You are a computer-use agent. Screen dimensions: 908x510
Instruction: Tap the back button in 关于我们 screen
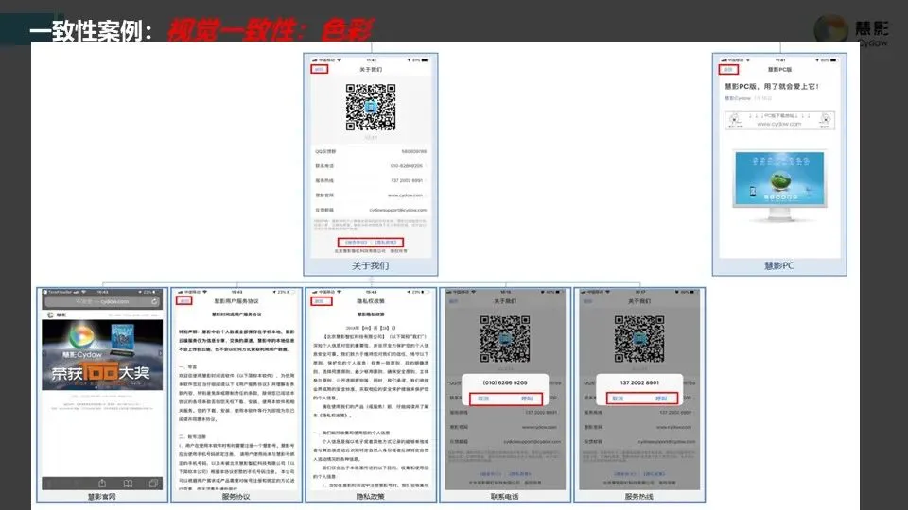(x=319, y=69)
